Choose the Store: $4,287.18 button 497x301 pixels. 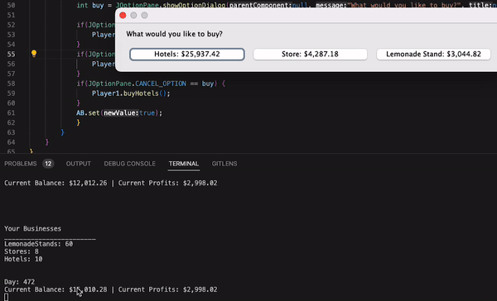[x=310, y=54]
